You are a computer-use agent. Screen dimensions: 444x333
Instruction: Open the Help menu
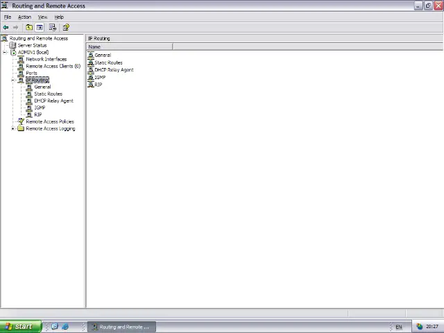(x=59, y=17)
